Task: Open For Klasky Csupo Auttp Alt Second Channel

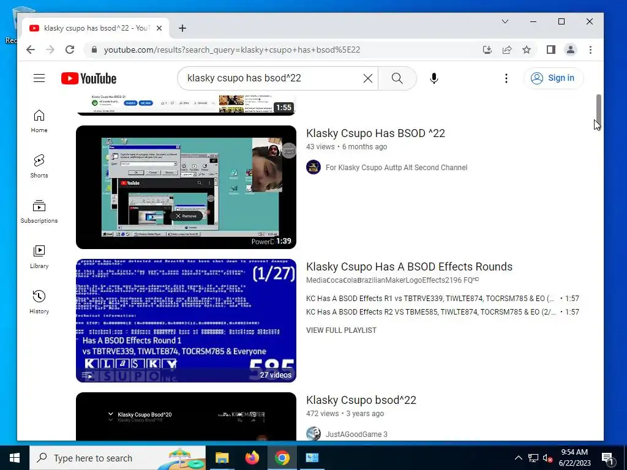Action: [x=396, y=168]
